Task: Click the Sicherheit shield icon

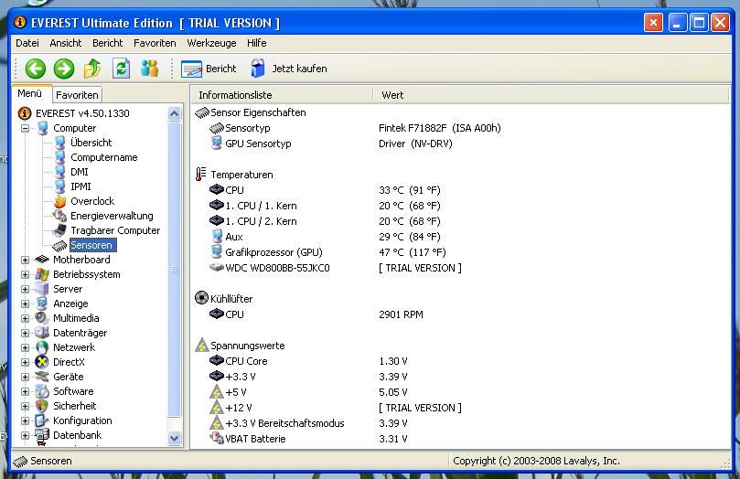Action: coord(42,406)
